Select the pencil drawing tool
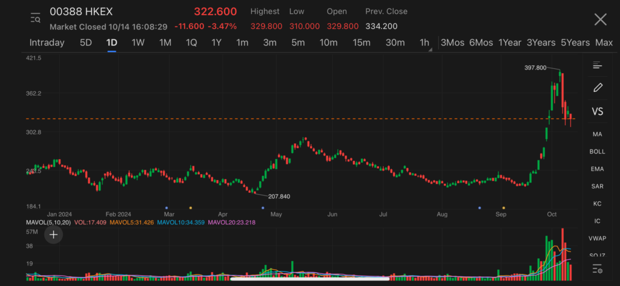620x286 pixels. point(598,88)
